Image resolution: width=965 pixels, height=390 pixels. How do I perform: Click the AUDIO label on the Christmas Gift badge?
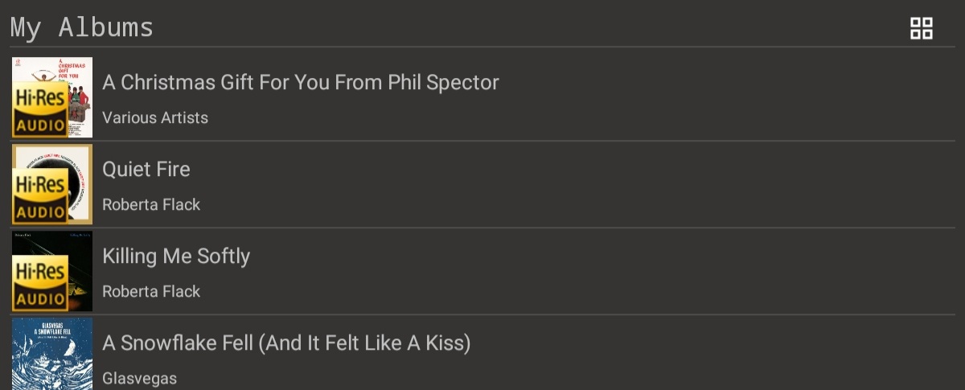[40, 125]
